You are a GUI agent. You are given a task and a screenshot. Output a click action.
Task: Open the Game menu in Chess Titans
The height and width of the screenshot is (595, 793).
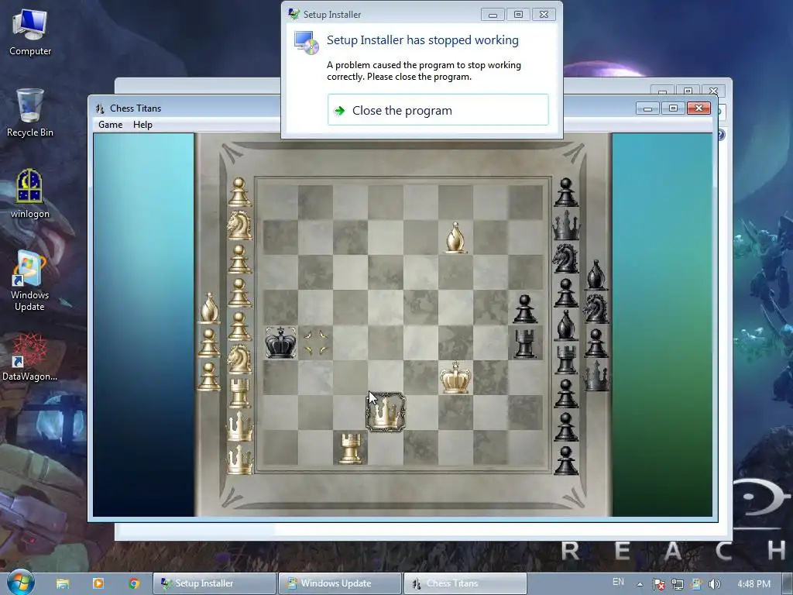pyautogui.click(x=110, y=125)
